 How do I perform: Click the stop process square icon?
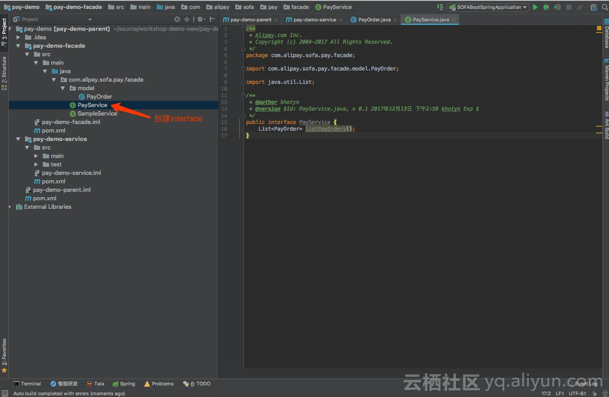569,7
